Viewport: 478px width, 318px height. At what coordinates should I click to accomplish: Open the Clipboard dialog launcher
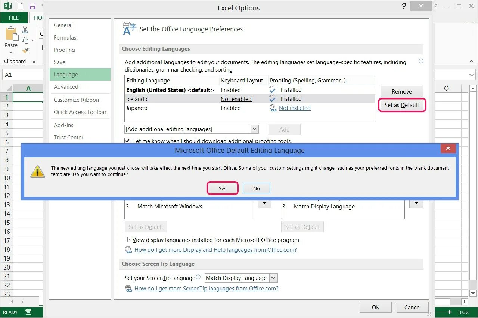point(34,62)
